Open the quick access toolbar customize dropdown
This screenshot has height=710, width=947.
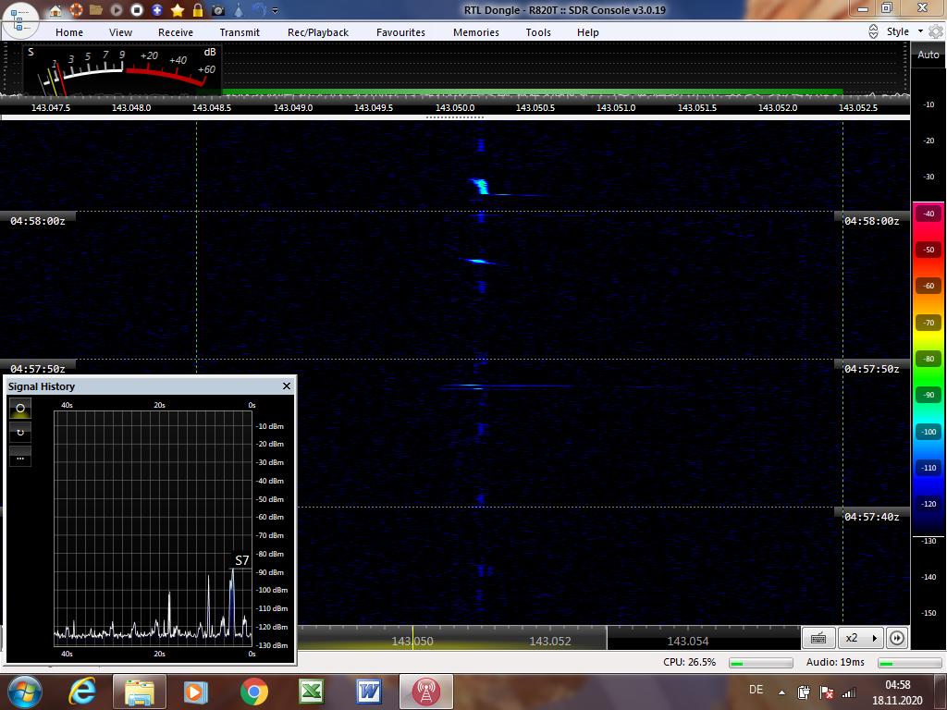click(x=276, y=11)
